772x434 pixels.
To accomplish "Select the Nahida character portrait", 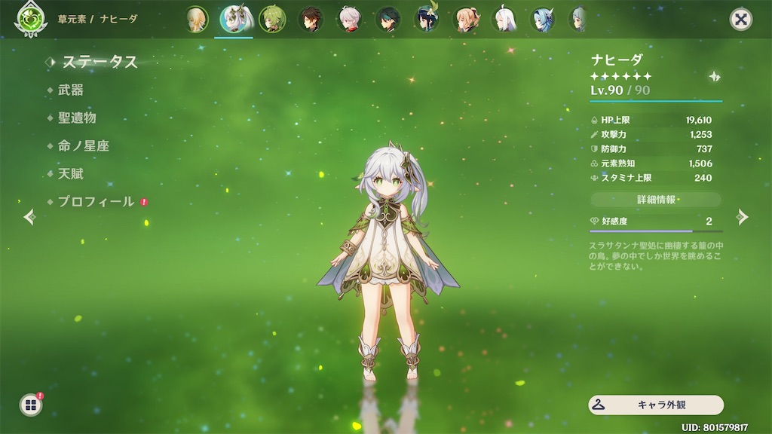I will tap(234, 19).
